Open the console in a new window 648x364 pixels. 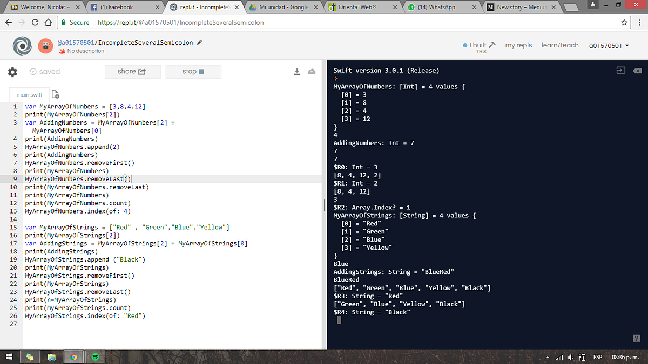click(x=620, y=70)
